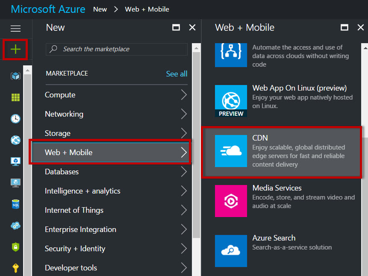Expand the Compute category chevron
The height and width of the screenshot is (276, 368).
coord(184,95)
